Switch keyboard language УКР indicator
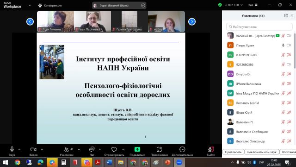 click(261, 162)
